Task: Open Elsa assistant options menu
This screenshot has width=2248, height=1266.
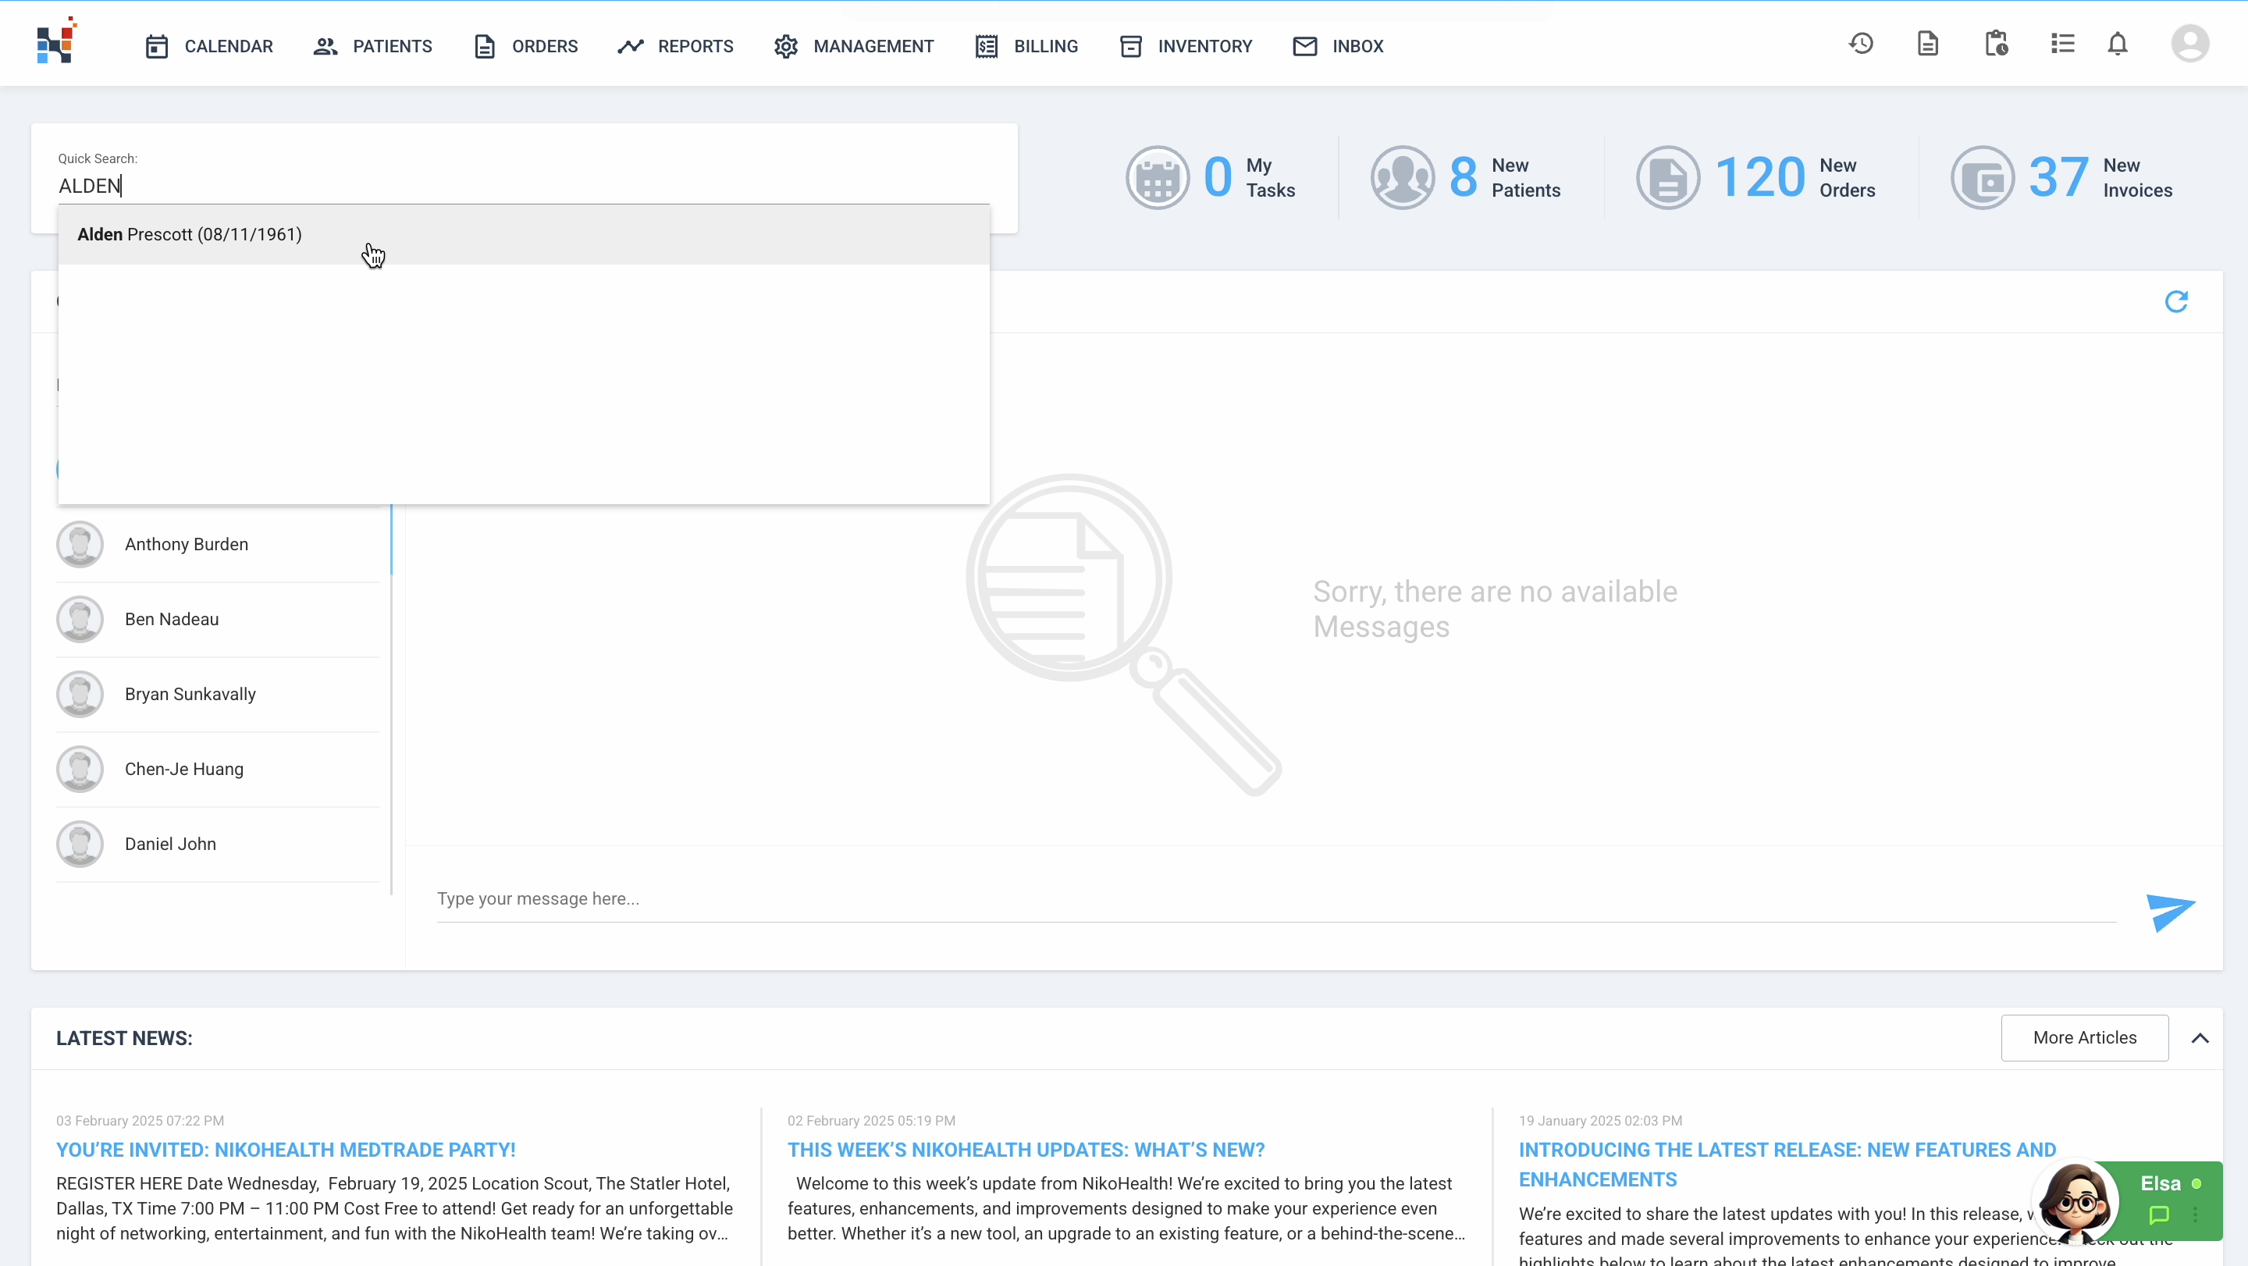Action: pos(2196,1214)
